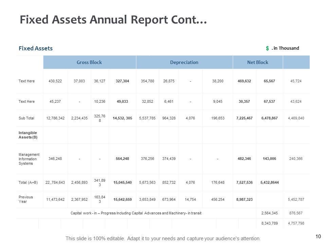Click the green dollar sign icon
This screenshot has height=245, width=326.
point(268,49)
